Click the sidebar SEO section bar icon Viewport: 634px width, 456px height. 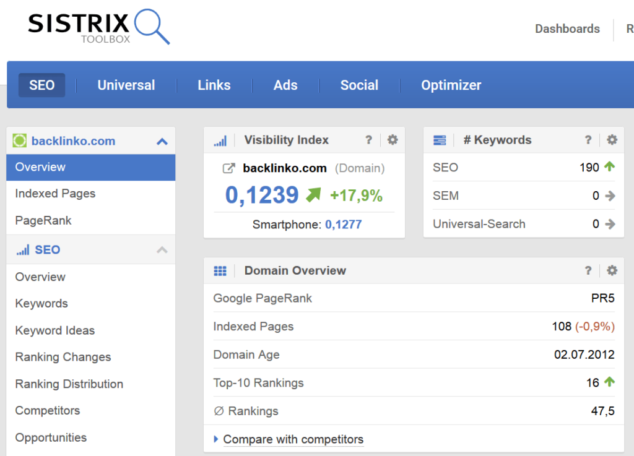click(23, 250)
